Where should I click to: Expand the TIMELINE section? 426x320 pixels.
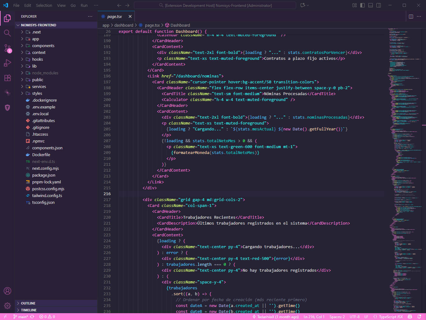point(56,310)
